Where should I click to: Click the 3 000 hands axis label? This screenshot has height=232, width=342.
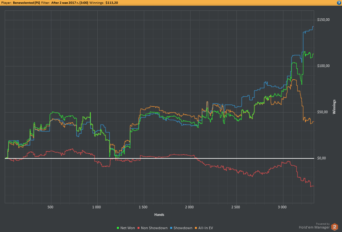282,207
